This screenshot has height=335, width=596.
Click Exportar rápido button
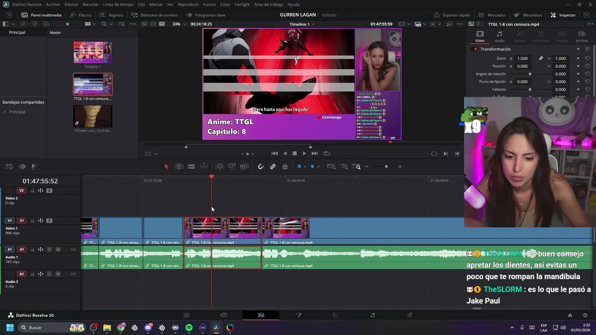click(x=452, y=15)
